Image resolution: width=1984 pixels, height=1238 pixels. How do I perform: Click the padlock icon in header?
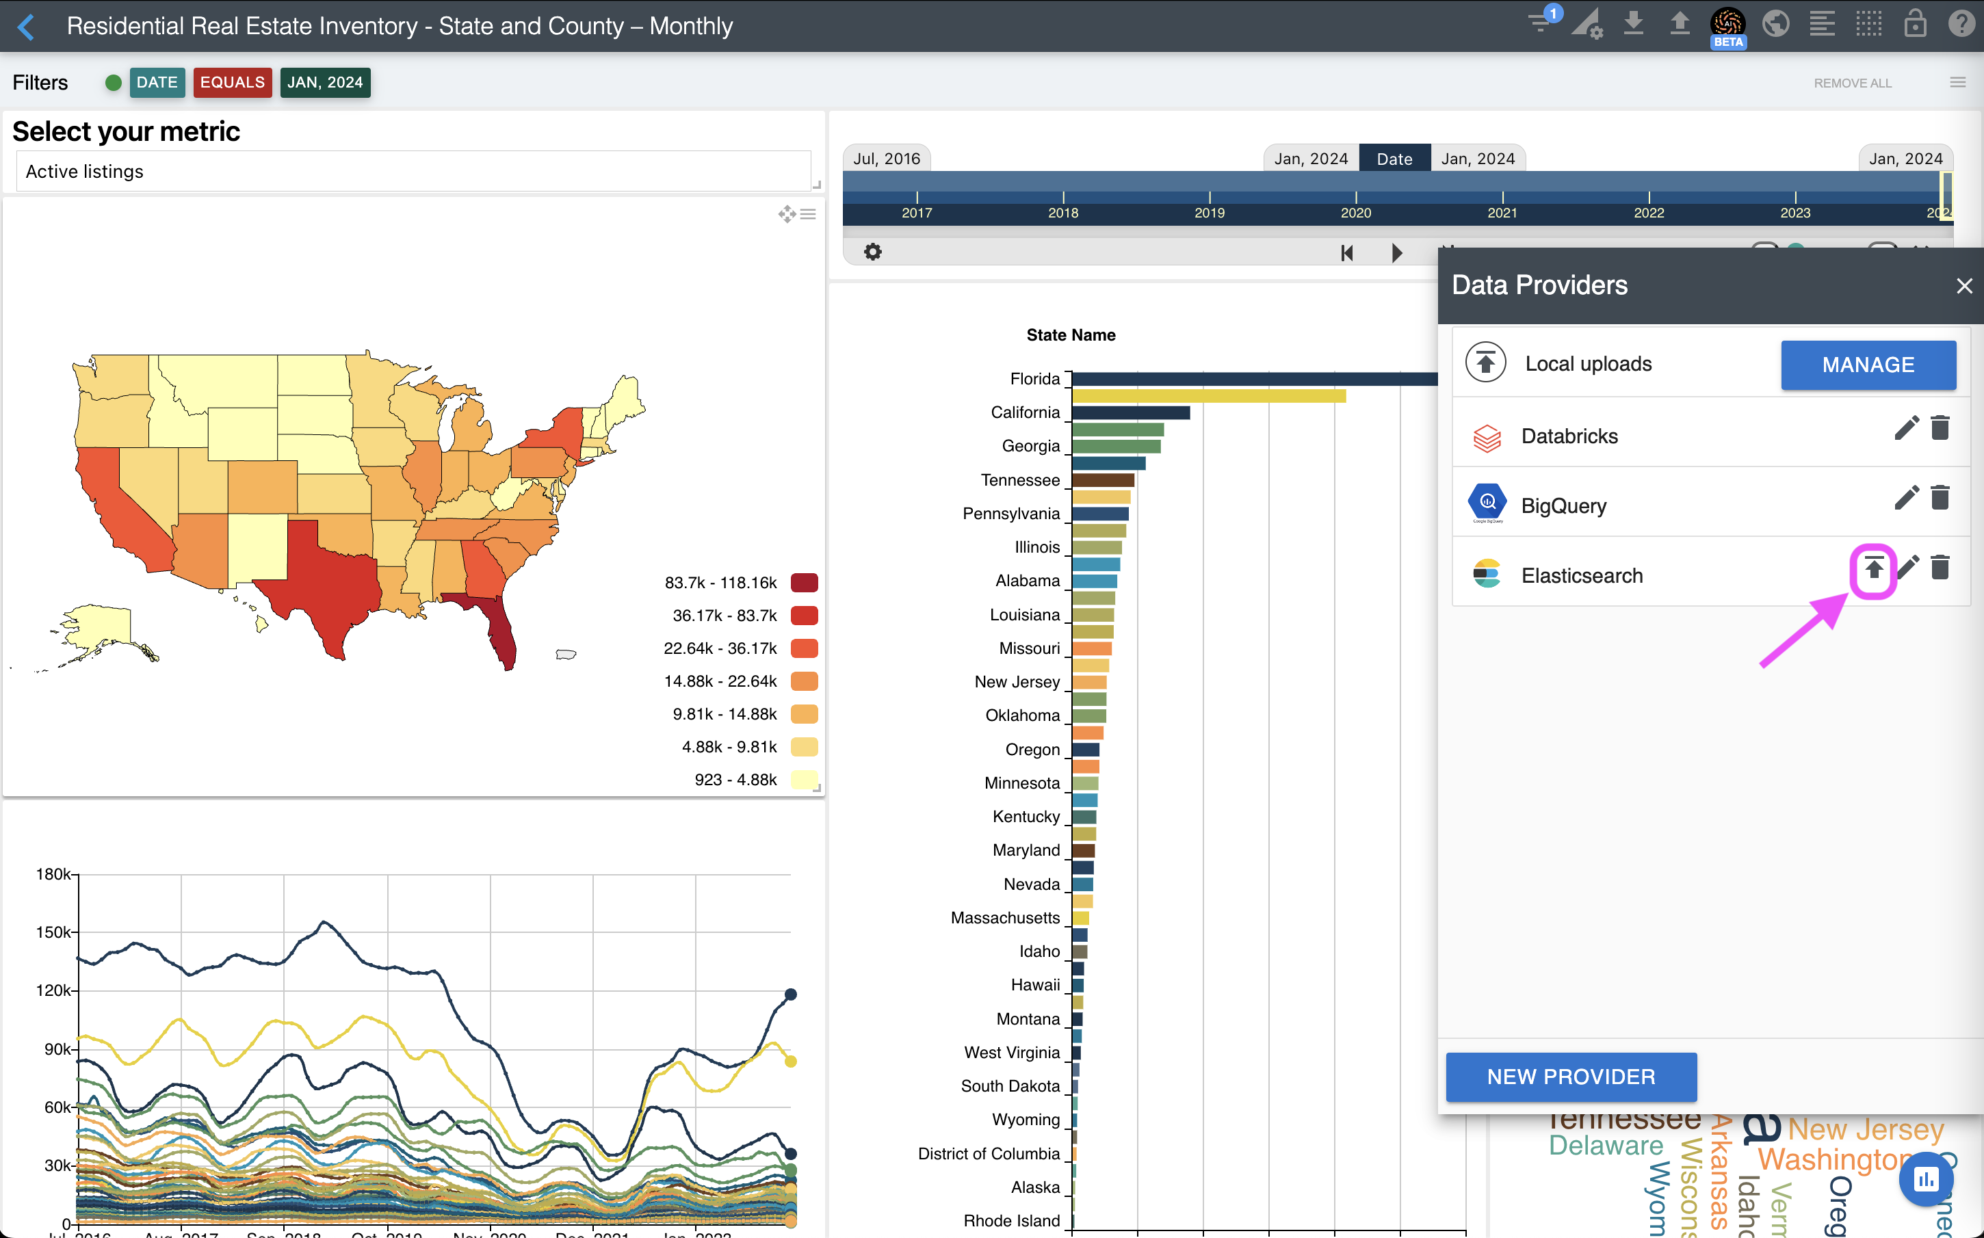click(x=1915, y=23)
